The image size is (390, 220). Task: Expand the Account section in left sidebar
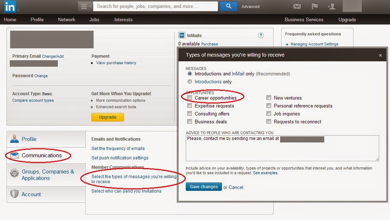(x=31, y=194)
